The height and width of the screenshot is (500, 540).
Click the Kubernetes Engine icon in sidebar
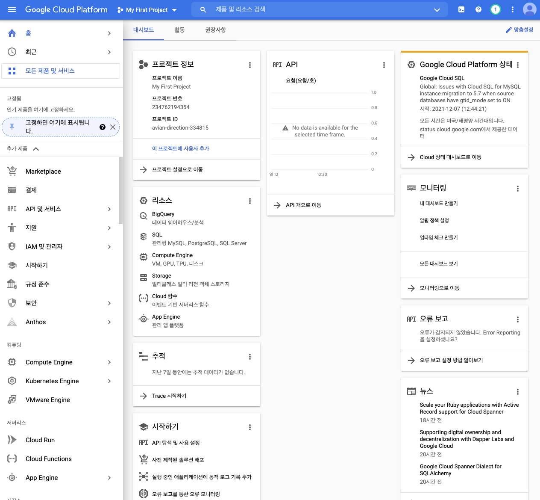(12, 381)
